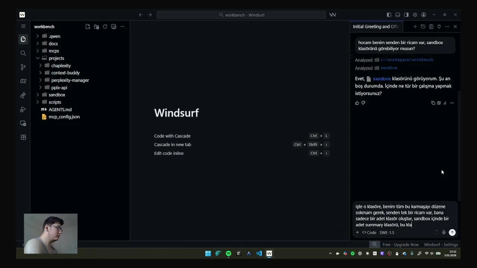The image size is (477, 268).
Task: Open the hamburger application menu
Action: [x=23, y=26]
